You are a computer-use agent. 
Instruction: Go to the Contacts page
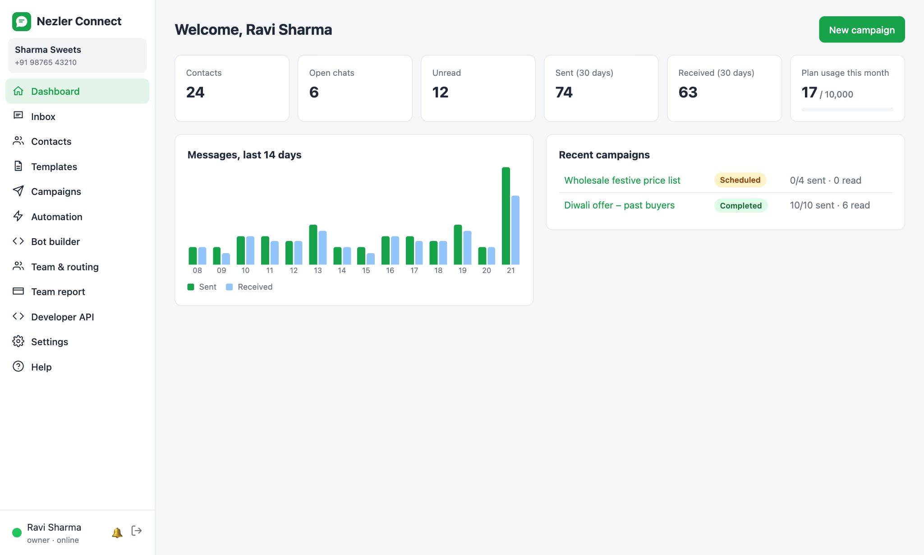point(77,141)
